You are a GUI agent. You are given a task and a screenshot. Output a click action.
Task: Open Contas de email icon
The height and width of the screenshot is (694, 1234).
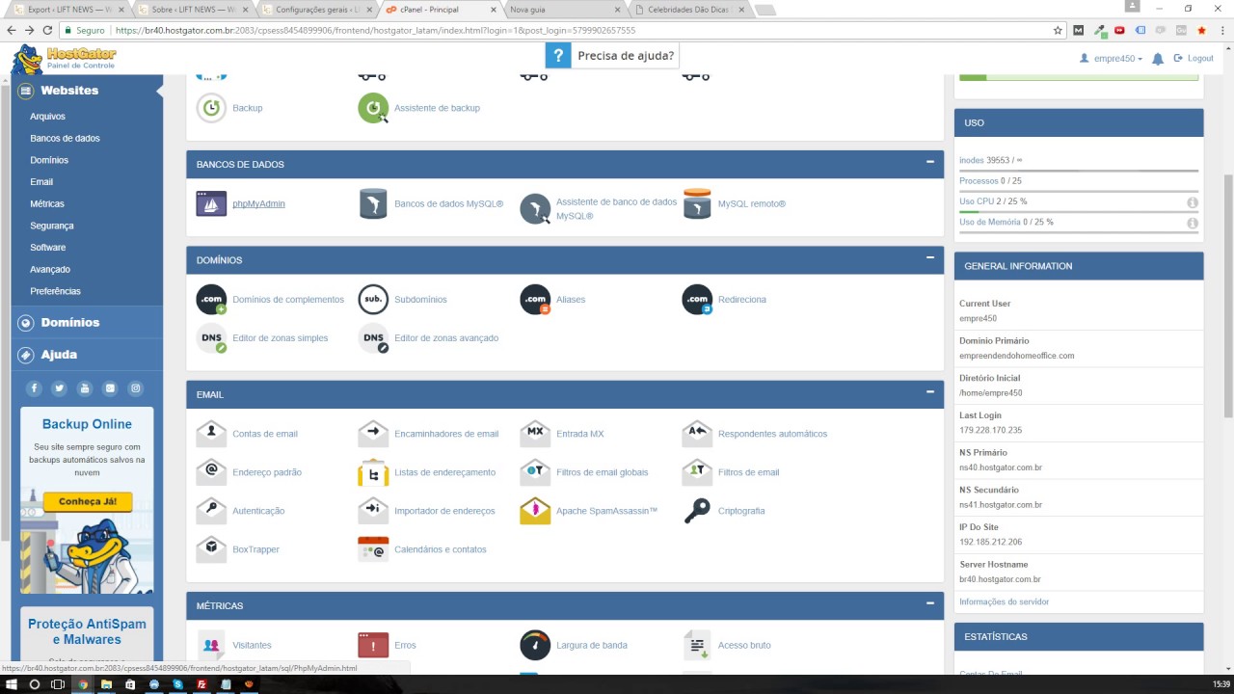(211, 434)
